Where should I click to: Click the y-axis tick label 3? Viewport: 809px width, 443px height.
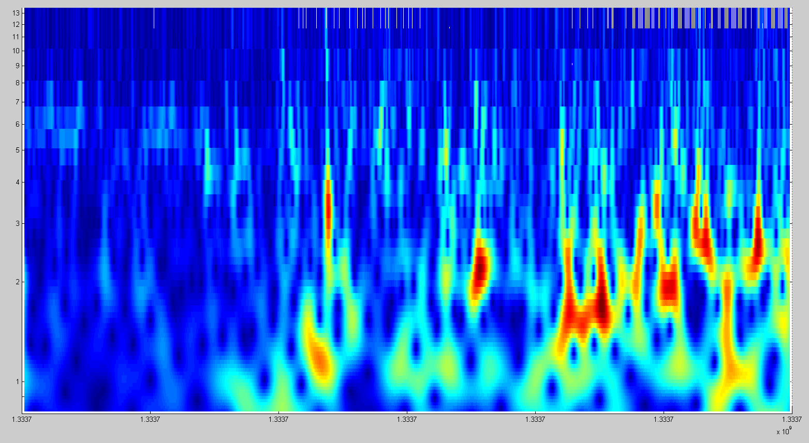tap(18, 223)
